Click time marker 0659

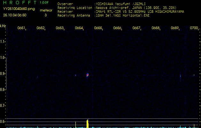point(175,28)
